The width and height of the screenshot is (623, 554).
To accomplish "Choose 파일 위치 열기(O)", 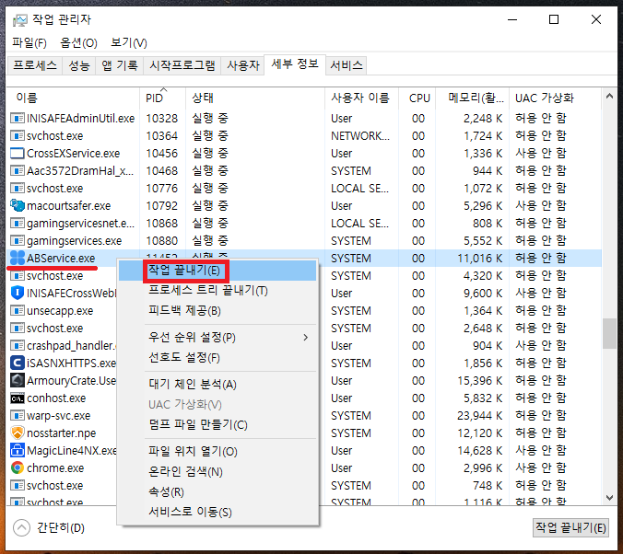I will pyautogui.click(x=217, y=451).
